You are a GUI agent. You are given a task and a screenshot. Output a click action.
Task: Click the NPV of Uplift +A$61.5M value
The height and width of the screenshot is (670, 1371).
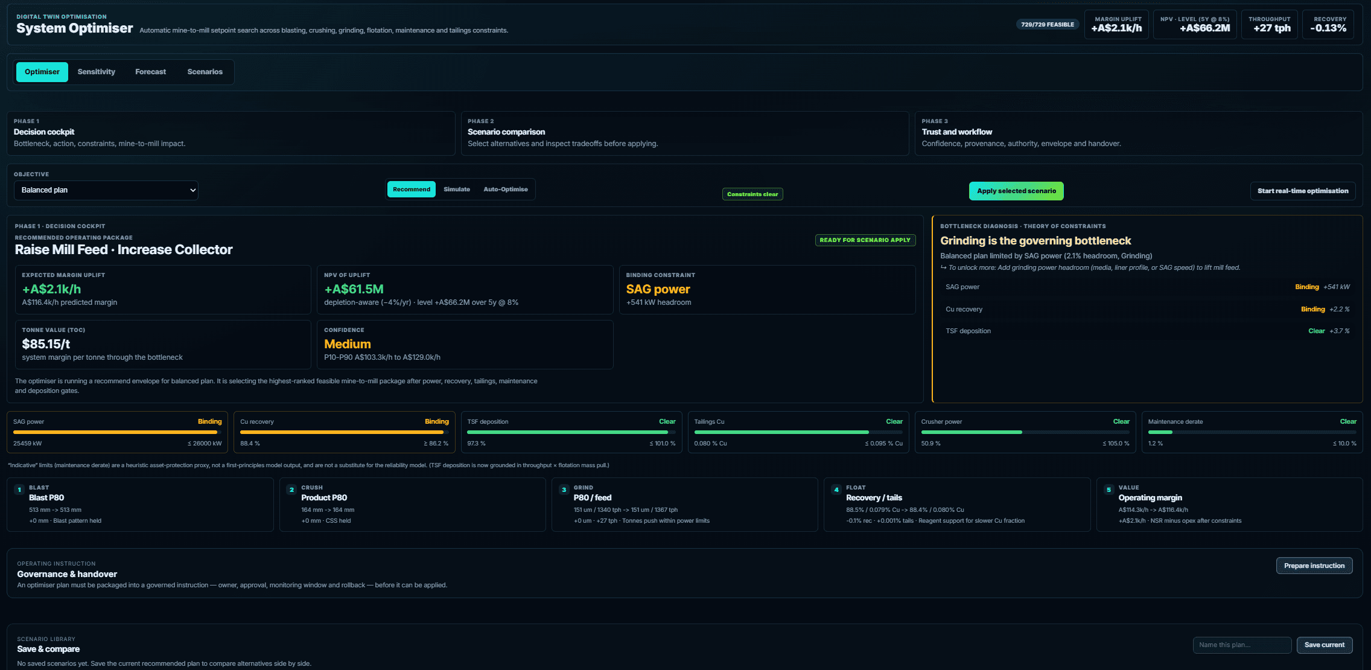click(x=354, y=289)
